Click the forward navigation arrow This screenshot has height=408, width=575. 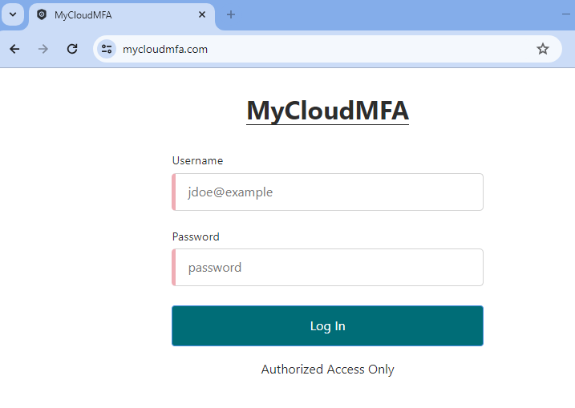tap(43, 49)
